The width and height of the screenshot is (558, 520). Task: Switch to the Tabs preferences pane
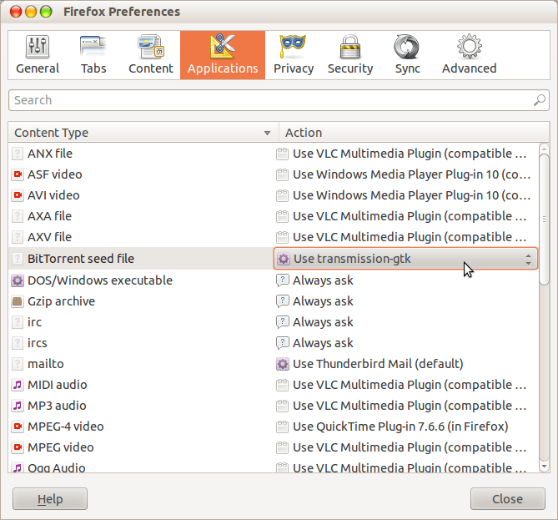click(x=93, y=55)
